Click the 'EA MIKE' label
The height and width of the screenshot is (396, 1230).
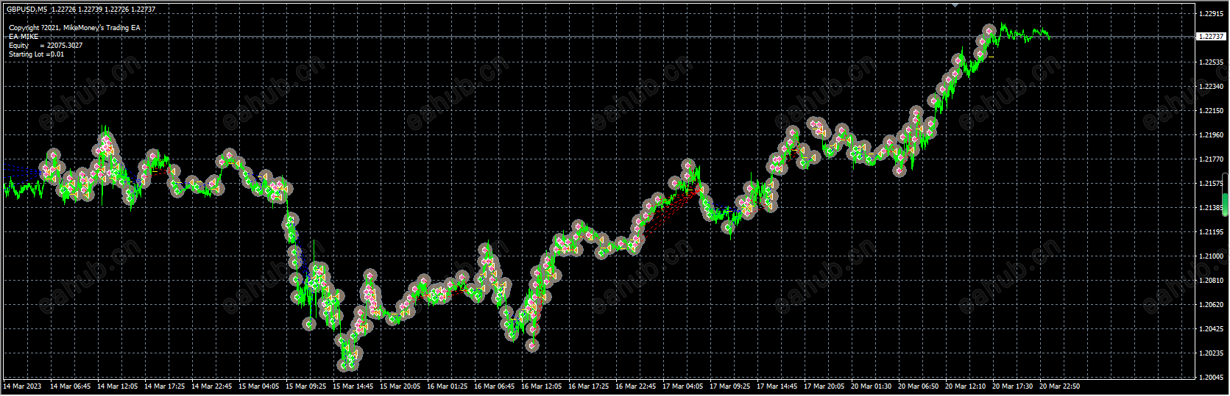pos(24,37)
